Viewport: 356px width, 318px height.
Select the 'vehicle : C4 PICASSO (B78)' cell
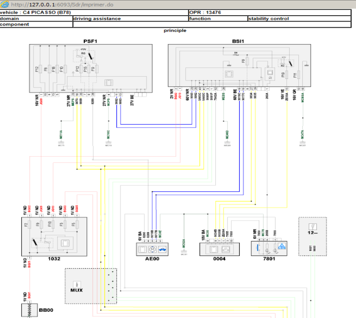(94, 12)
